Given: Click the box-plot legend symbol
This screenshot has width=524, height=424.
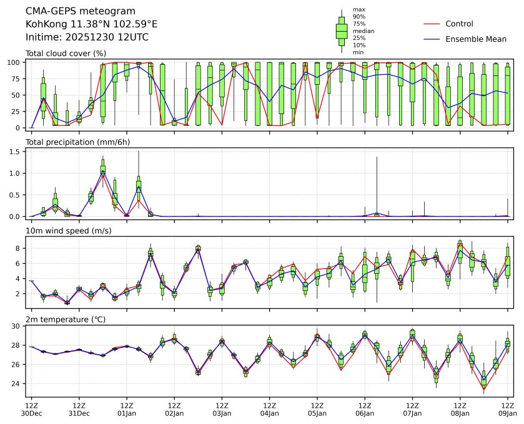Looking at the screenshot, I should point(342,31).
